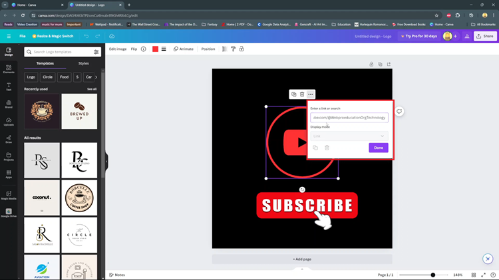Open the border style lines icon
This screenshot has width=499, height=280.
(x=164, y=49)
